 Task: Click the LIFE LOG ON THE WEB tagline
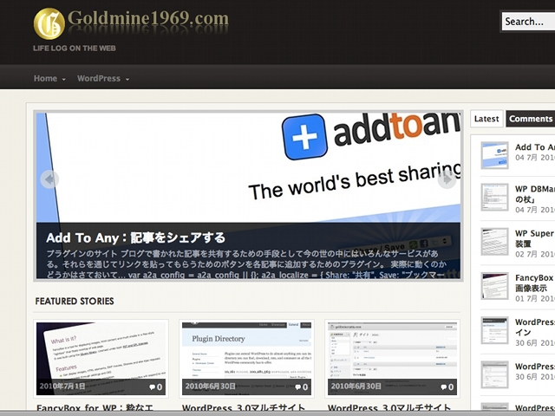75,49
